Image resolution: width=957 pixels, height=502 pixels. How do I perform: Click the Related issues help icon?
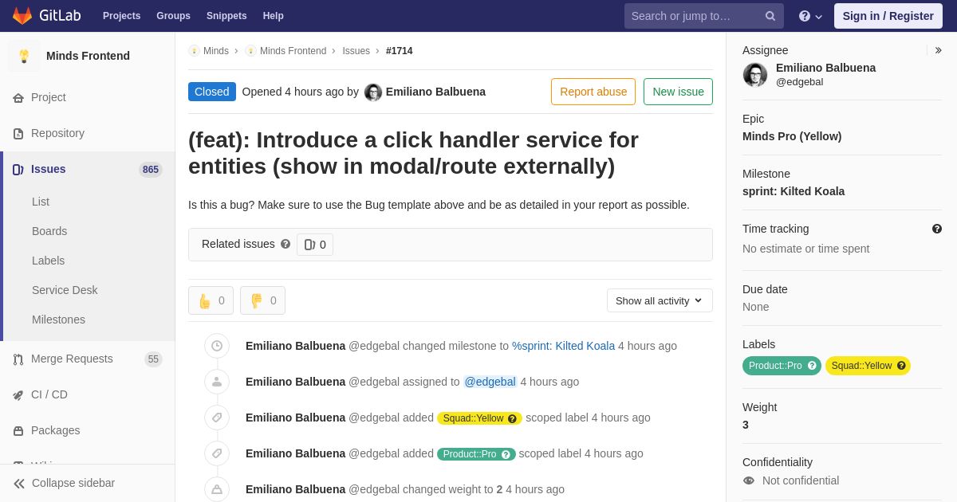point(286,244)
